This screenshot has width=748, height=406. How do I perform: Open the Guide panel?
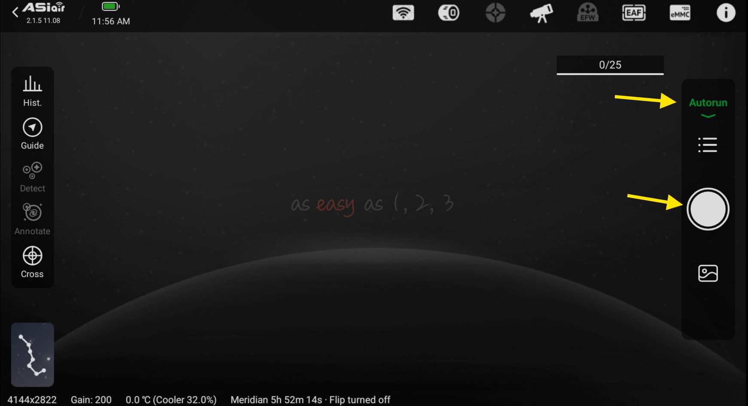pos(32,133)
